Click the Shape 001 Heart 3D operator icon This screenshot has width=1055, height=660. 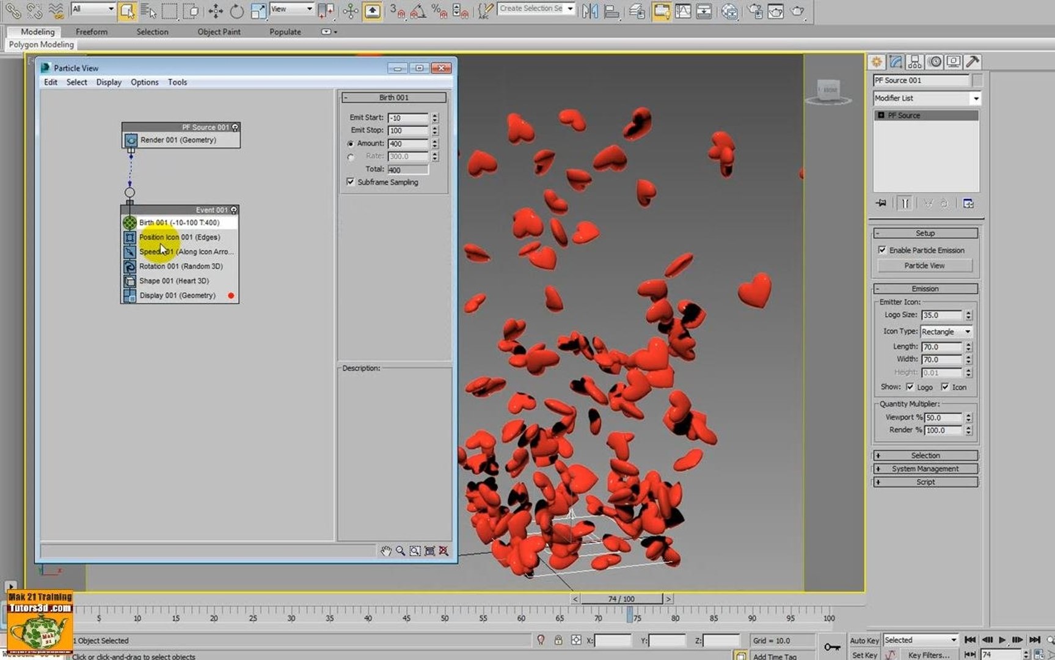(130, 281)
